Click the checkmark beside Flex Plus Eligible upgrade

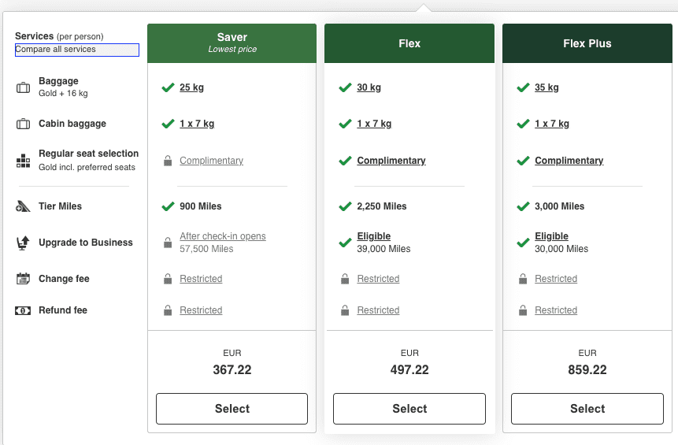coord(523,243)
